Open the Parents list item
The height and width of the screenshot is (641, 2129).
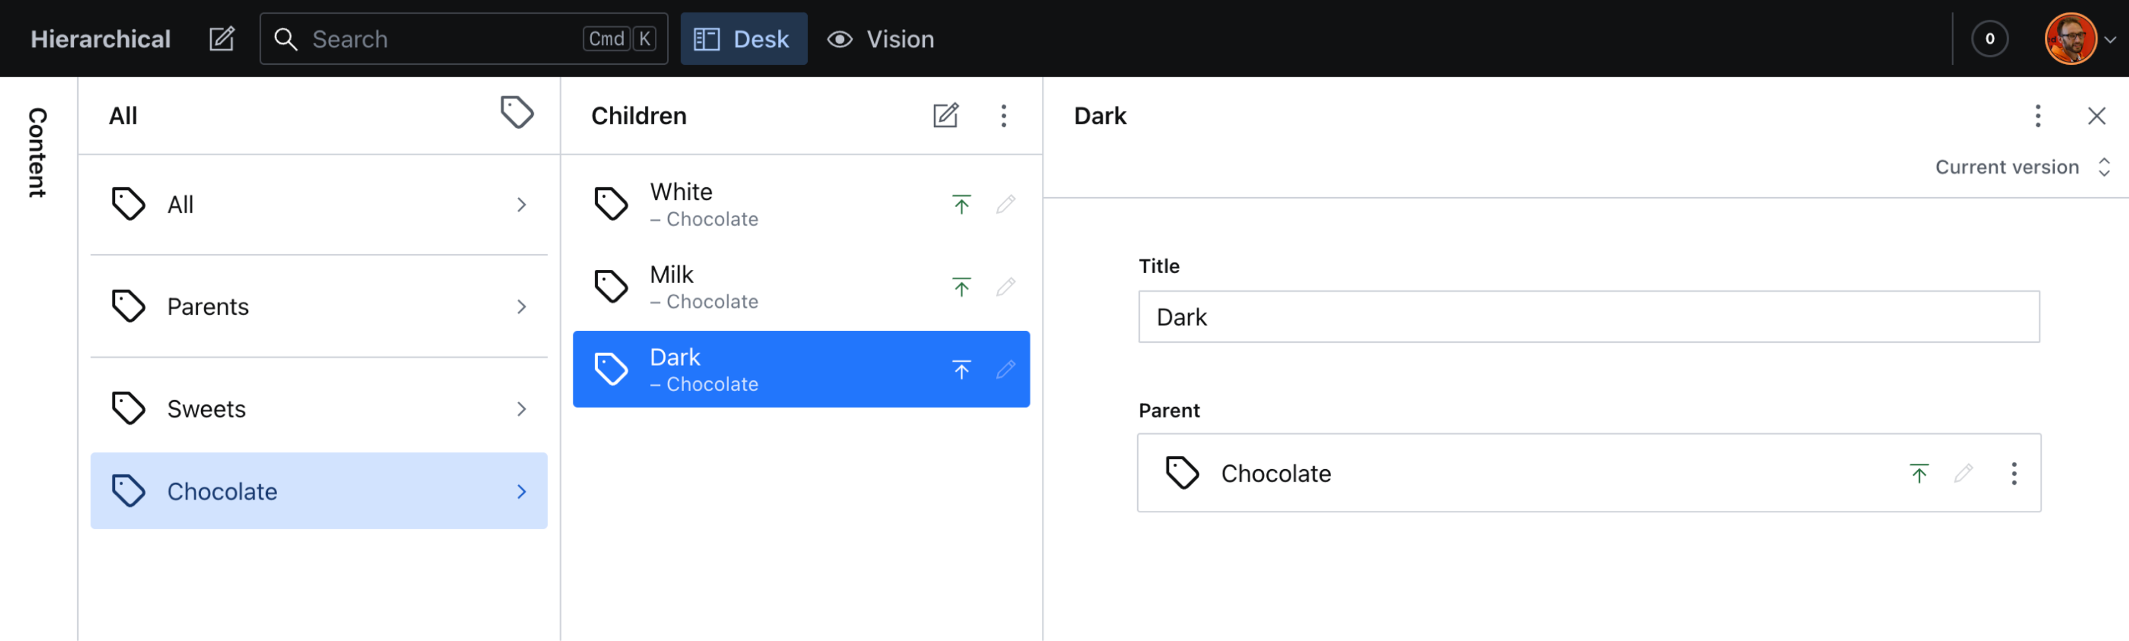click(318, 306)
